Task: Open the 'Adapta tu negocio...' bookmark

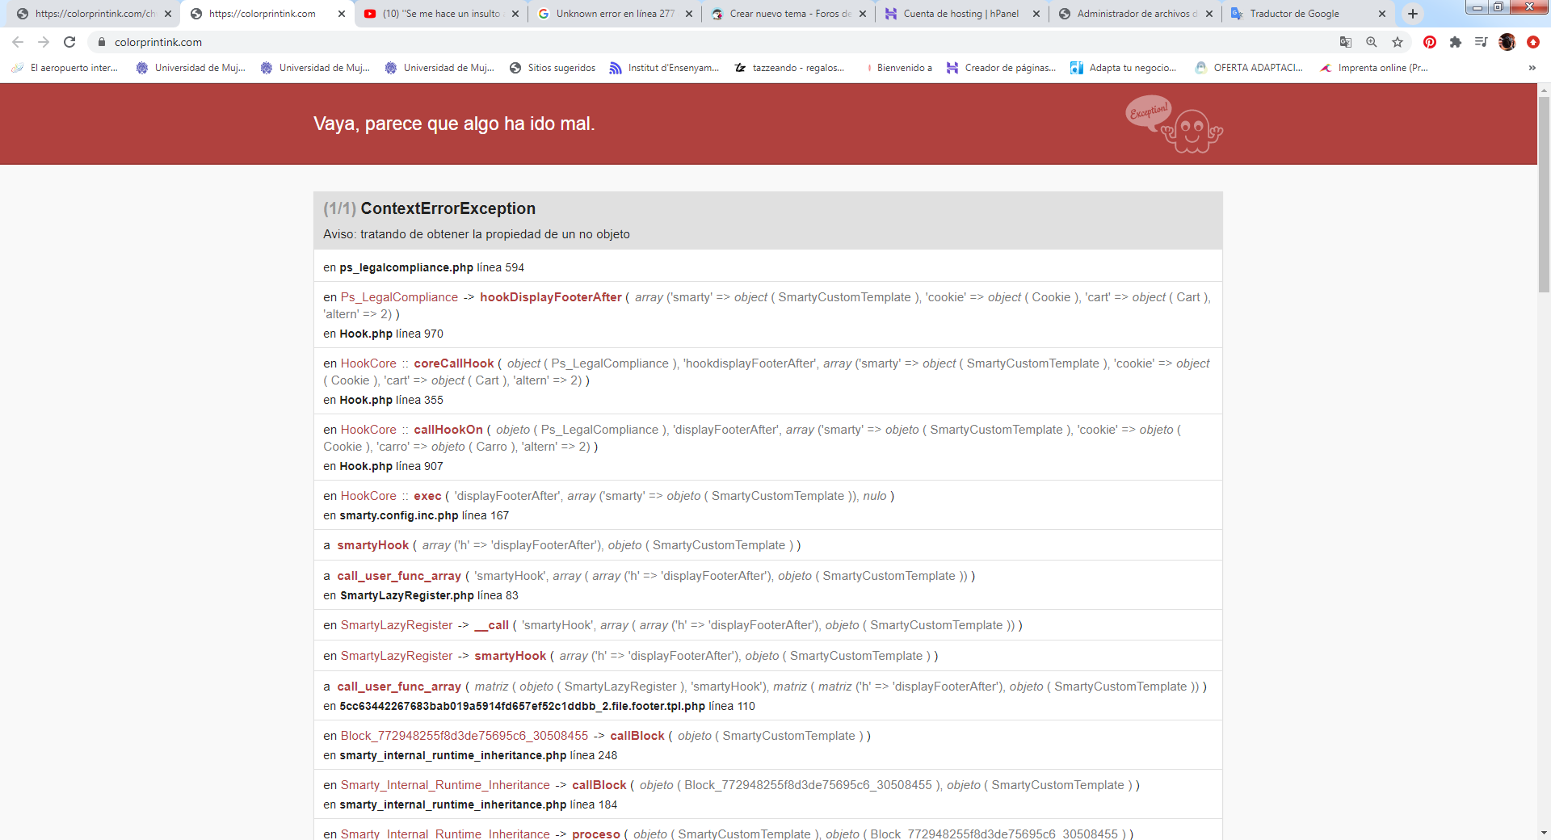Action: [x=1123, y=68]
